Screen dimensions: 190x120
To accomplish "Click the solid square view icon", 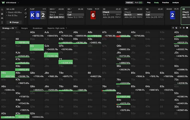I will pyautogui.click(x=187, y=28).
